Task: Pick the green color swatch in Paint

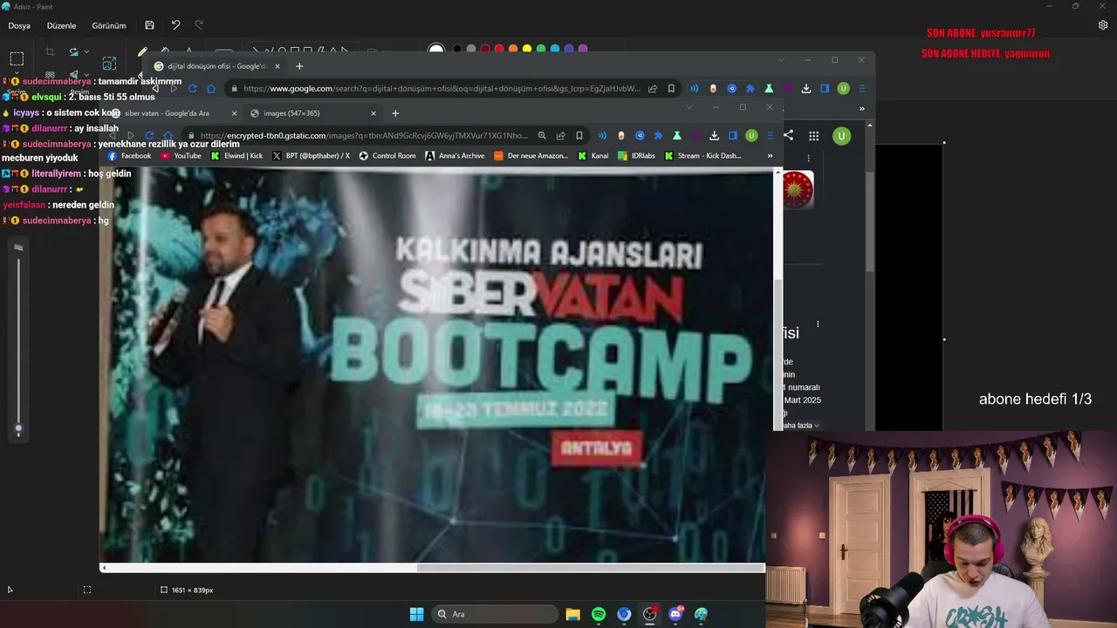Action: click(x=540, y=49)
